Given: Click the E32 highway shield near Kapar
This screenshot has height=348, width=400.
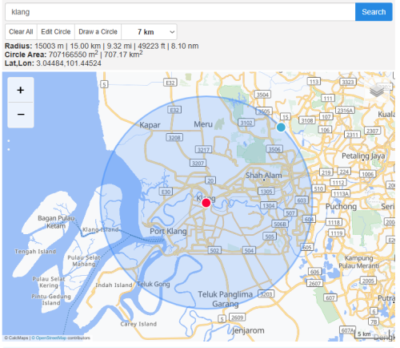Looking at the screenshot, I should point(174,110).
